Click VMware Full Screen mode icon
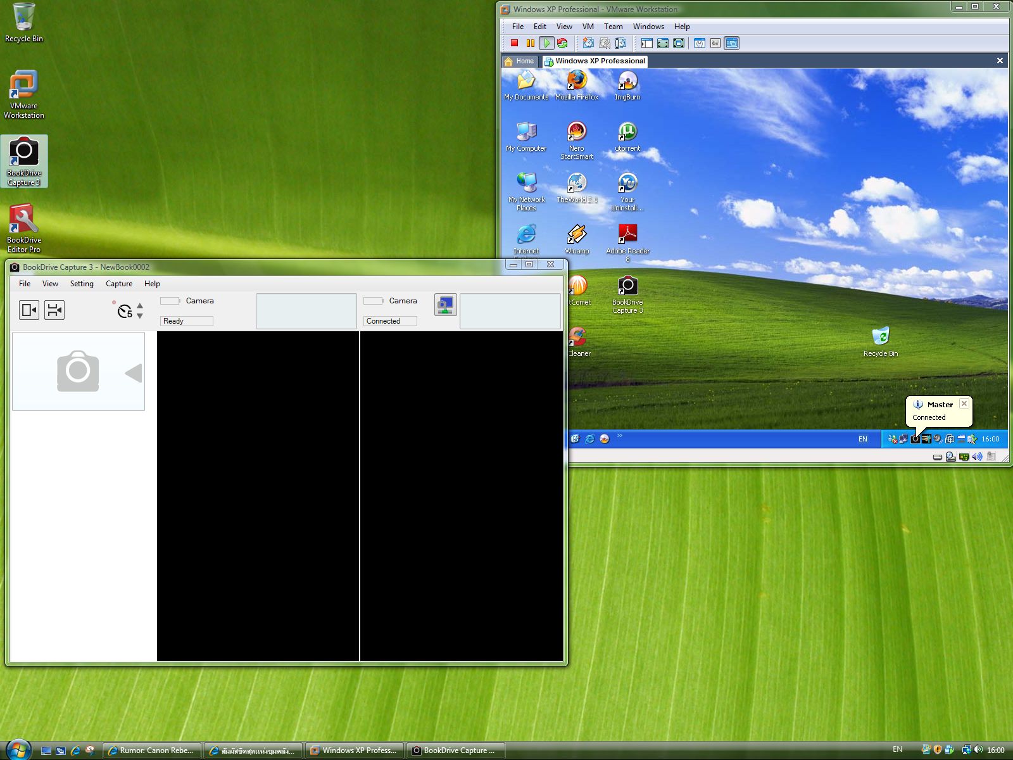 coord(679,43)
